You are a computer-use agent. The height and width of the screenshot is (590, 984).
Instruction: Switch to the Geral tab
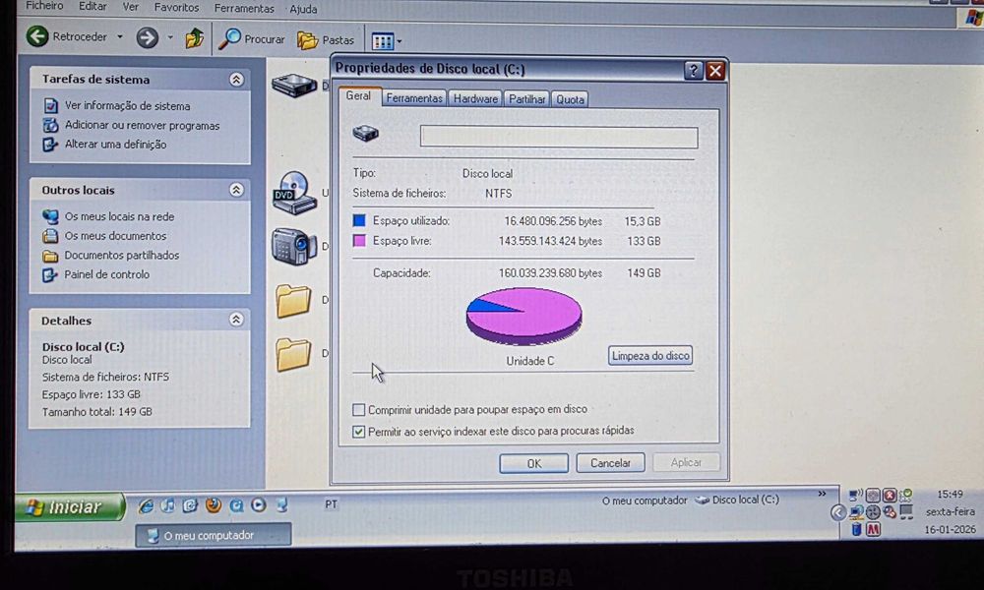coord(358,96)
